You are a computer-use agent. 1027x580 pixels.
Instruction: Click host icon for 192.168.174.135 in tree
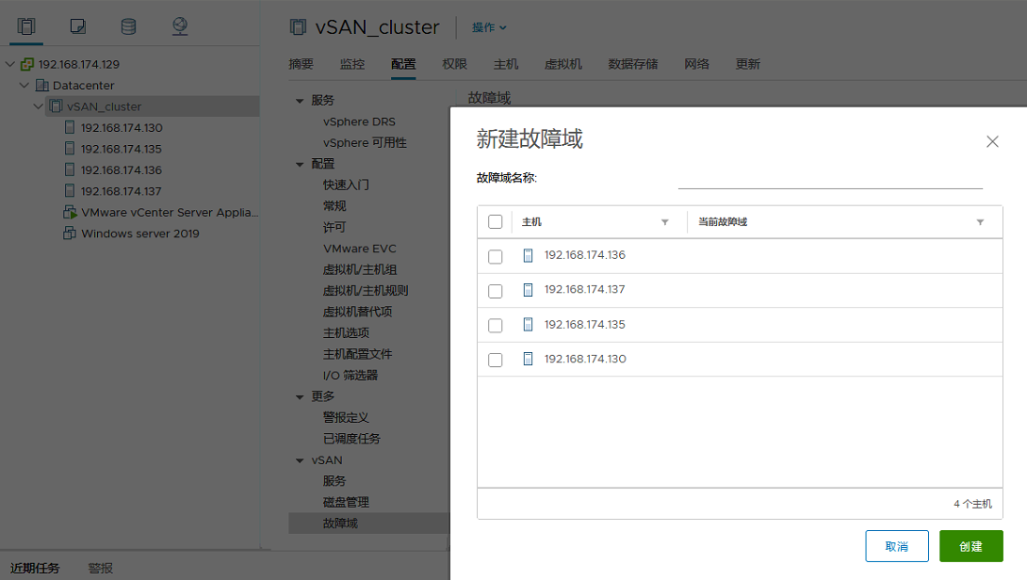[x=70, y=149]
